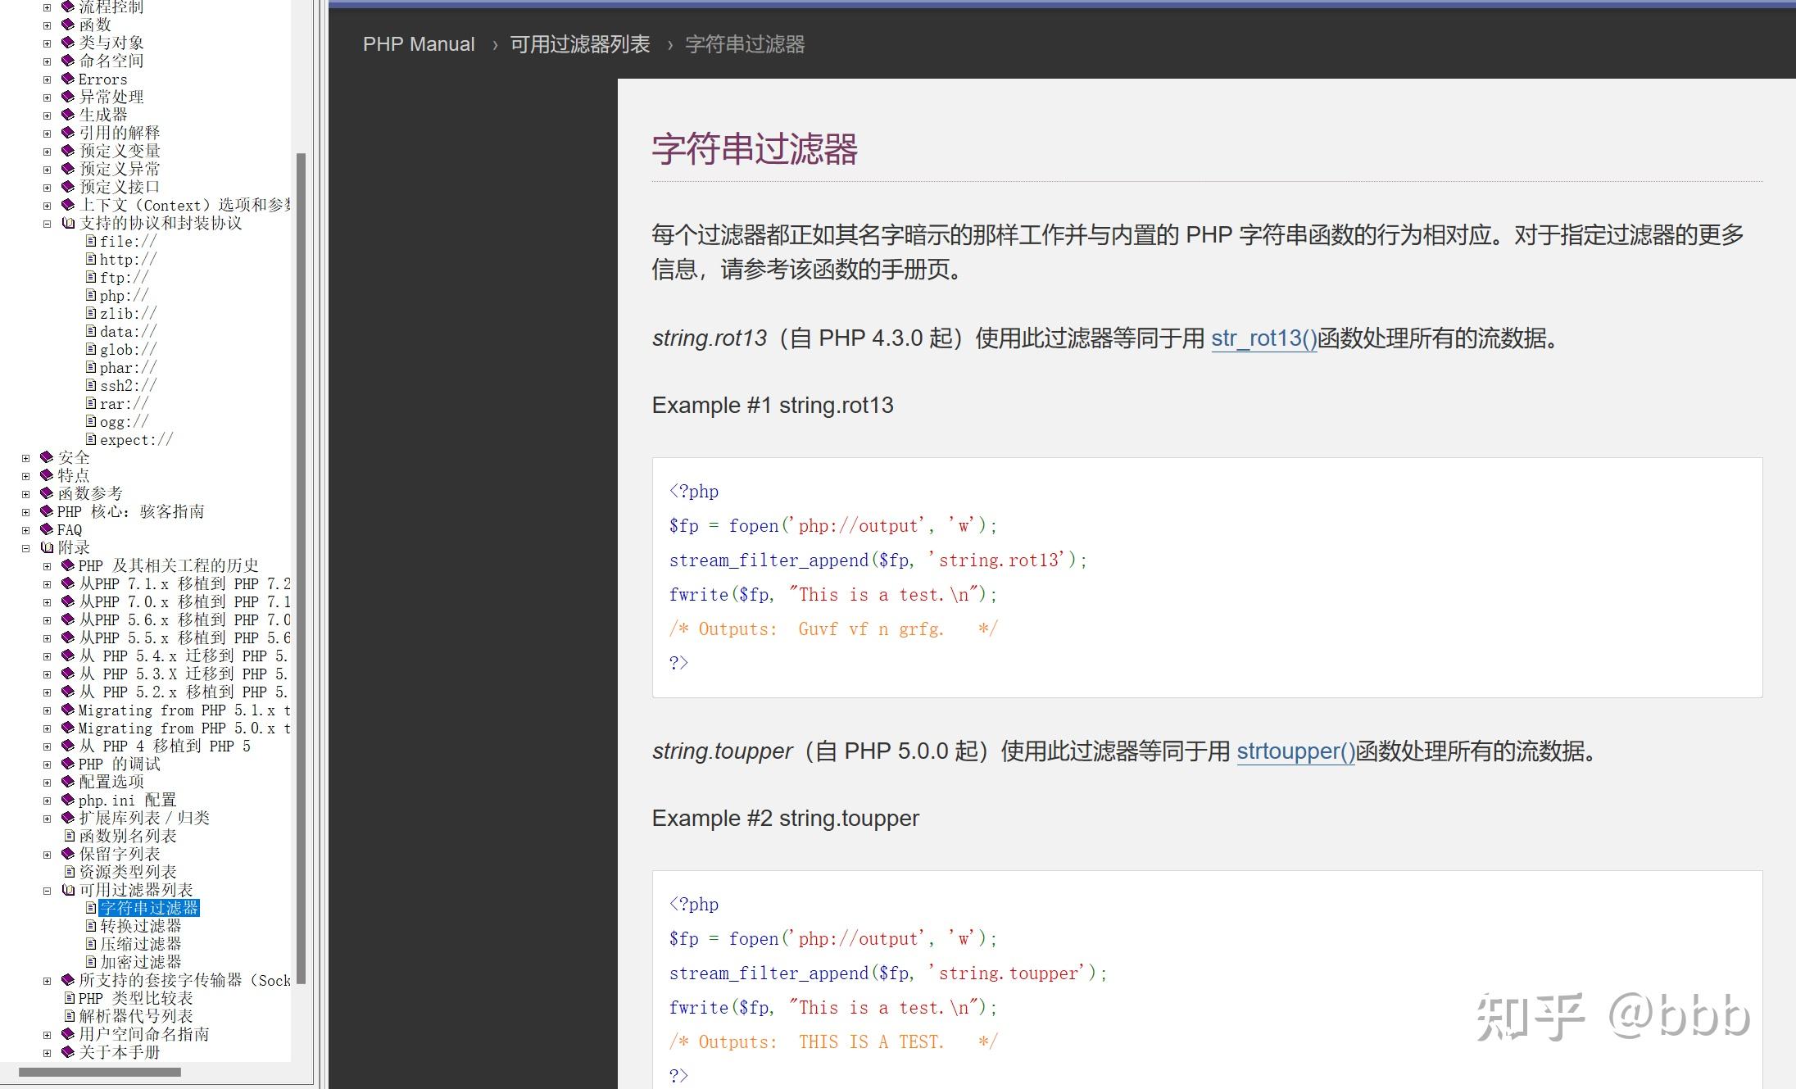This screenshot has height=1089, width=1796.
Task: Click the page icon beside 解析器代号列表
Action: (x=70, y=1016)
